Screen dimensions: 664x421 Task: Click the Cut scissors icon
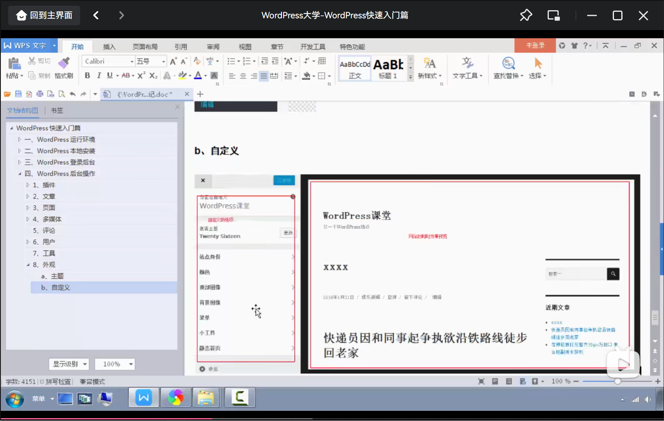[32, 61]
